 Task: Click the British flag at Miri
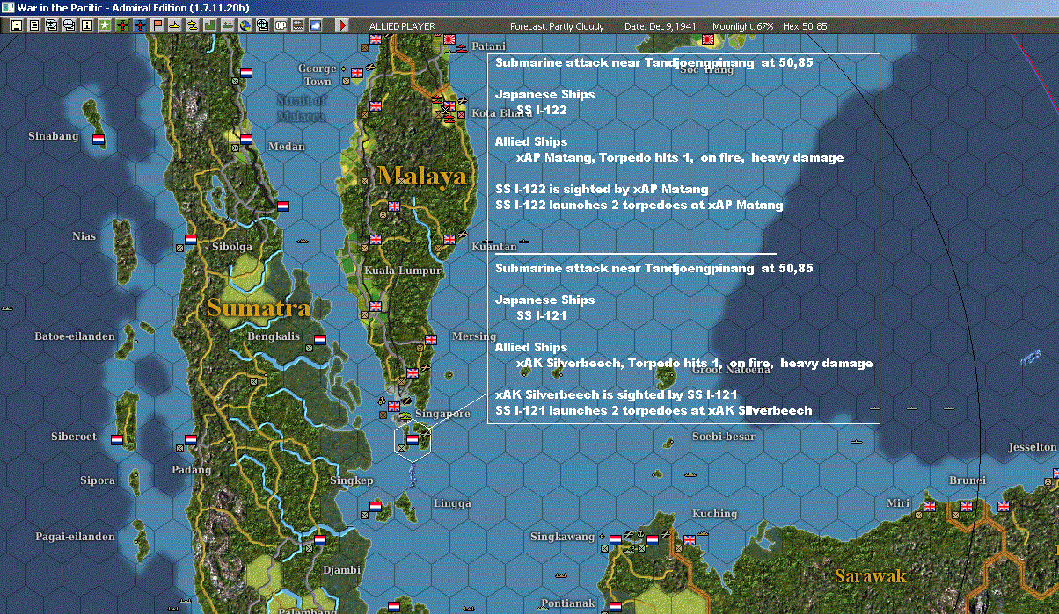click(929, 506)
